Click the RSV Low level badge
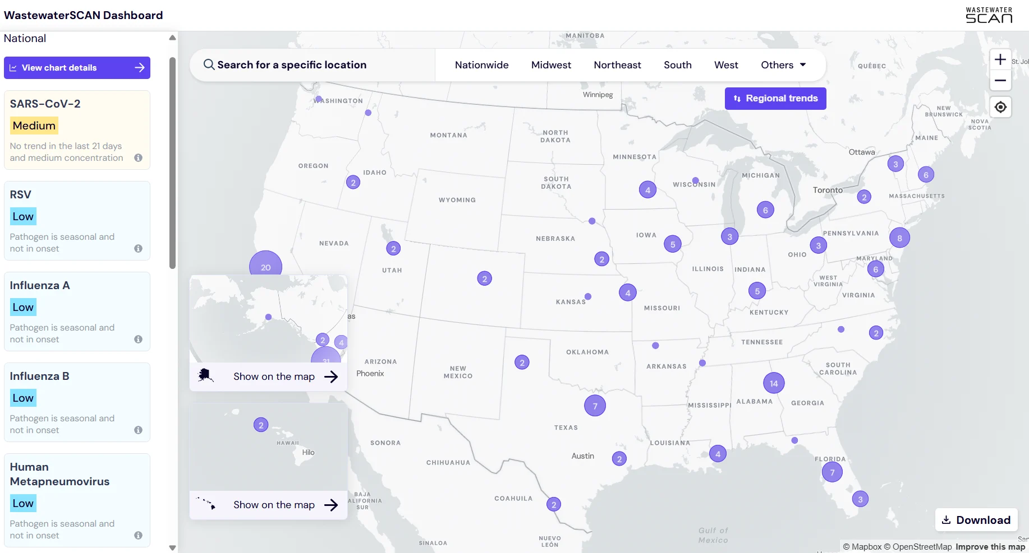 pos(23,217)
